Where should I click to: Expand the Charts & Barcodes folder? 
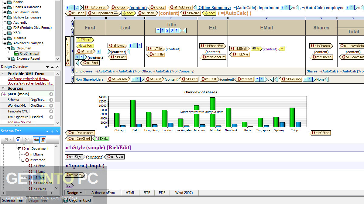tap(5, 7)
